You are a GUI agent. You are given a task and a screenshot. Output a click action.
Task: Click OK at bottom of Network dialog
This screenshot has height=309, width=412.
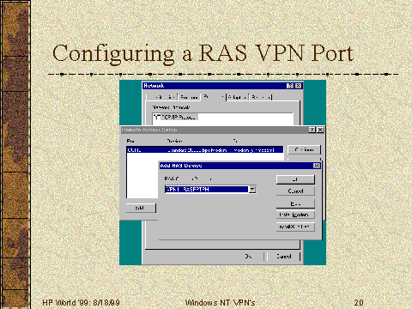248,257
